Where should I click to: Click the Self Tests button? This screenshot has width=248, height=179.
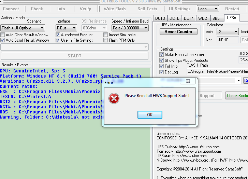point(147,9)
